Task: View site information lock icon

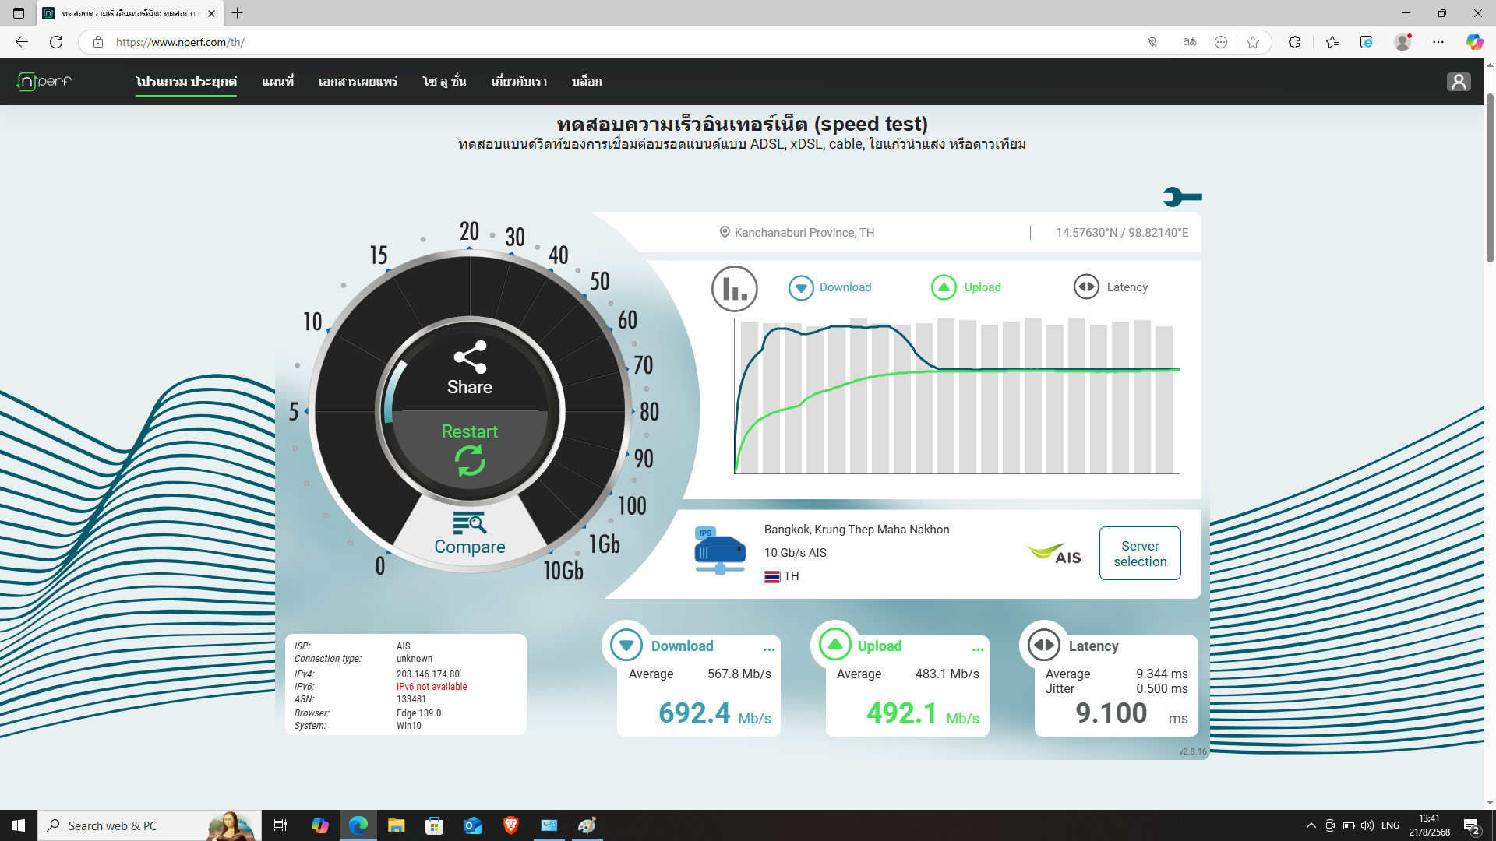Action: 98,42
